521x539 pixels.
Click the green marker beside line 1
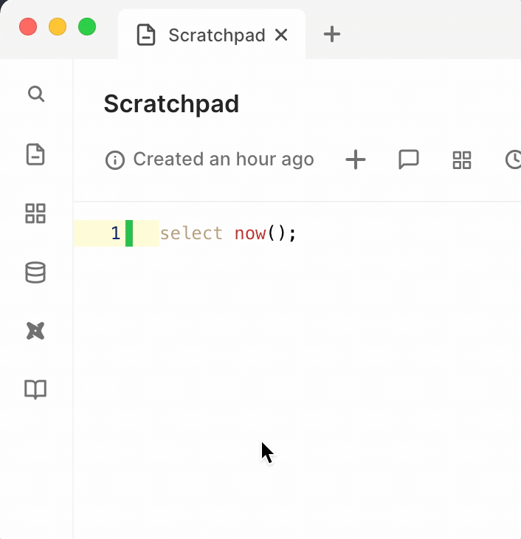point(129,233)
